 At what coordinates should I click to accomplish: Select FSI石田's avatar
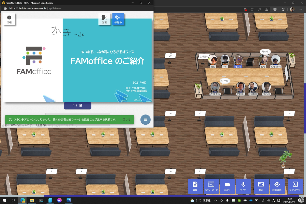point(266,87)
